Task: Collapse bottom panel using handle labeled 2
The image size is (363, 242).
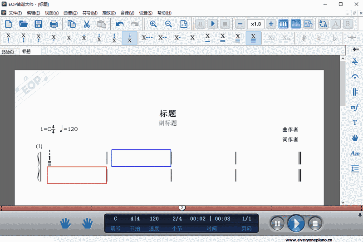Action: (181, 208)
